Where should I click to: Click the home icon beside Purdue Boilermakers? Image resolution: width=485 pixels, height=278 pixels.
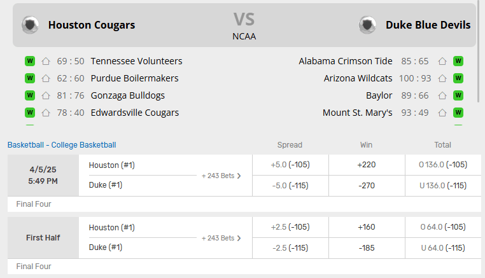point(46,79)
